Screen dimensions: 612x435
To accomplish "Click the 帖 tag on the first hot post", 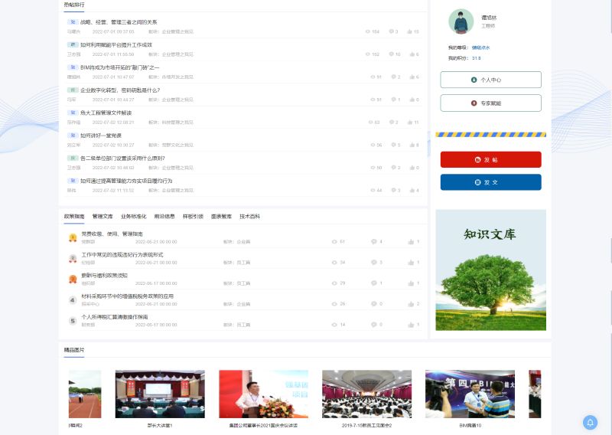I will point(73,22).
